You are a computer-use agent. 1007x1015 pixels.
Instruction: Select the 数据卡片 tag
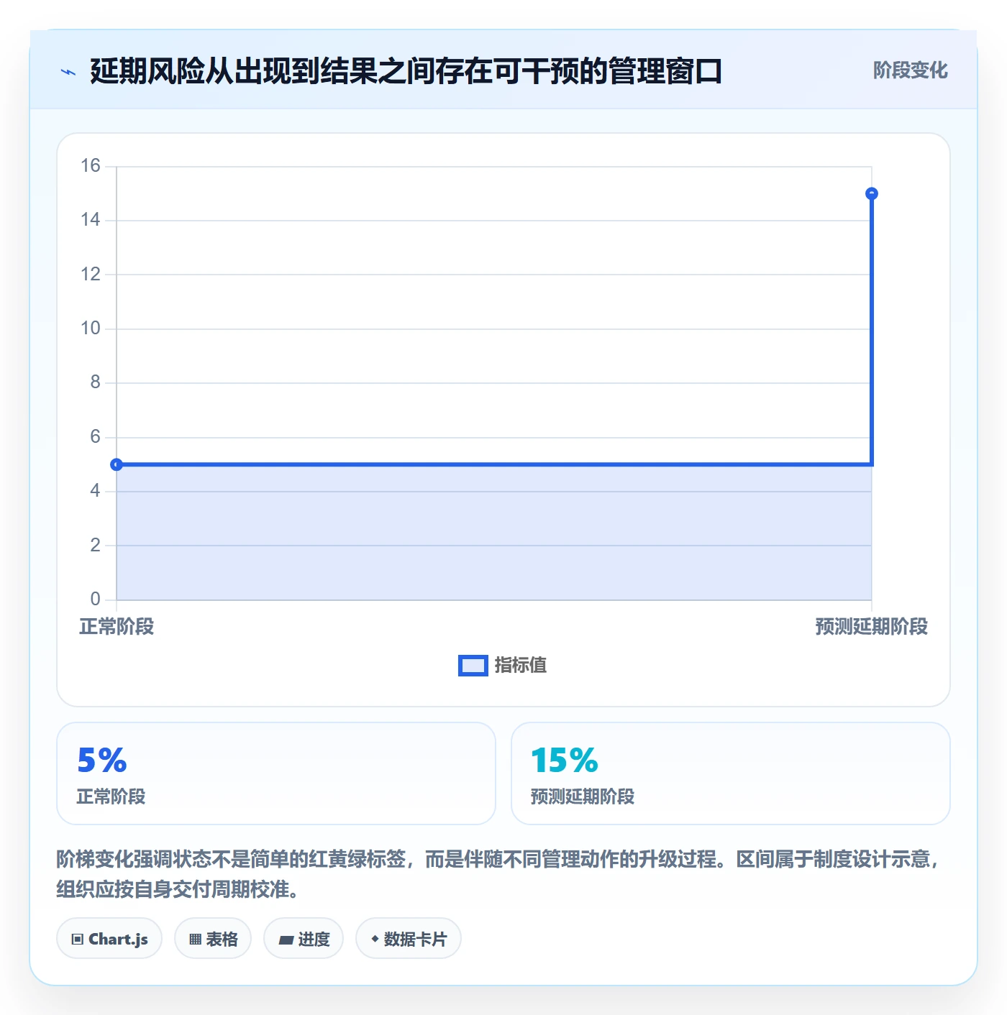click(409, 938)
